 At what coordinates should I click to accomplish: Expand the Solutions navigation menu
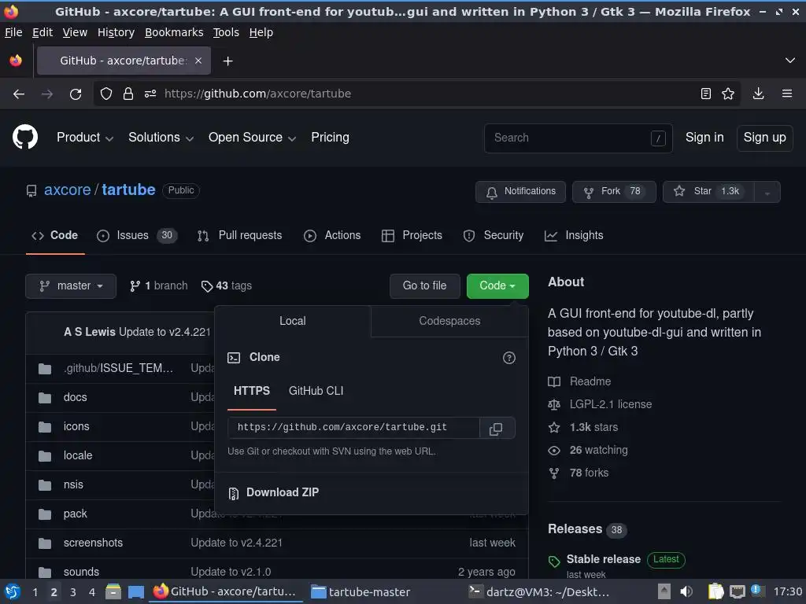click(x=161, y=138)
